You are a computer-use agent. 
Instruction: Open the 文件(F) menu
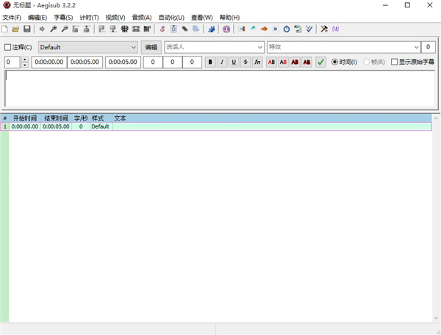pyautogui.click(x=12, y=18)
